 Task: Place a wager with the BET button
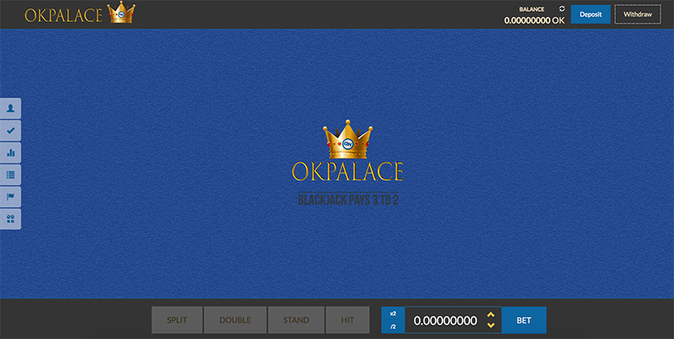click(x=523, y=320)
